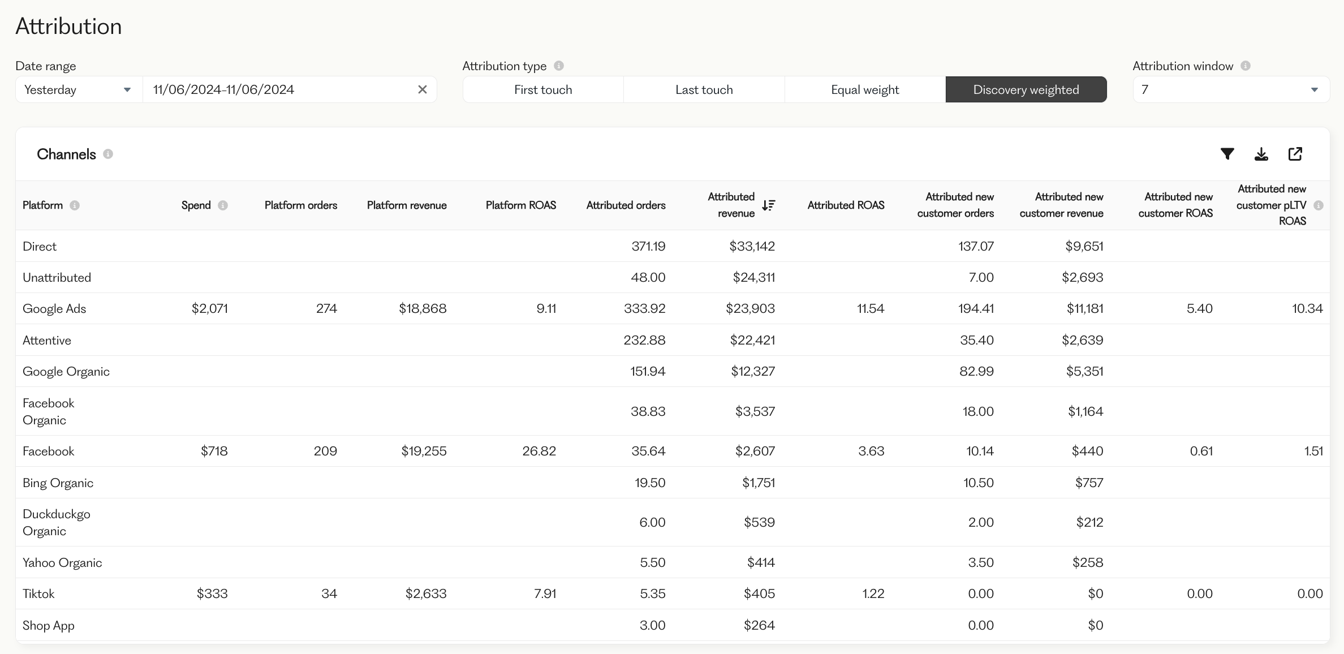Open the Yesterday date preset dropdown
Image resolution: width=1344 pixels, height=654 pixels.
tap(78, 89)
